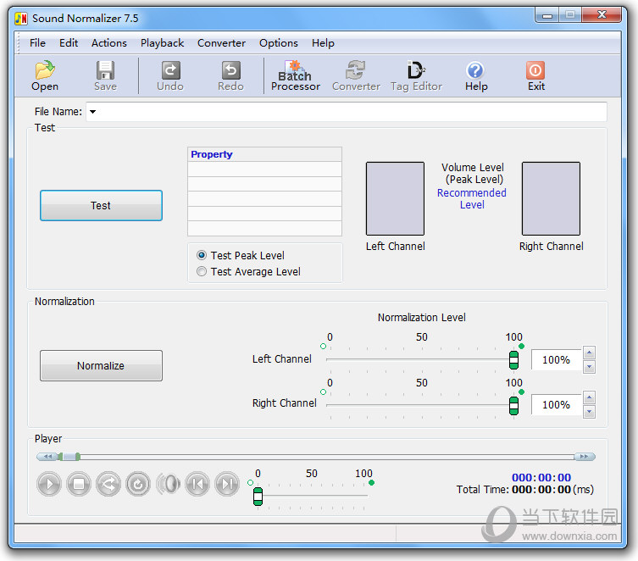Expand the File Name dropdown arrow
The width and height of the screenshot is (638, 561).
pyautogui.click(x=92, y=112)
